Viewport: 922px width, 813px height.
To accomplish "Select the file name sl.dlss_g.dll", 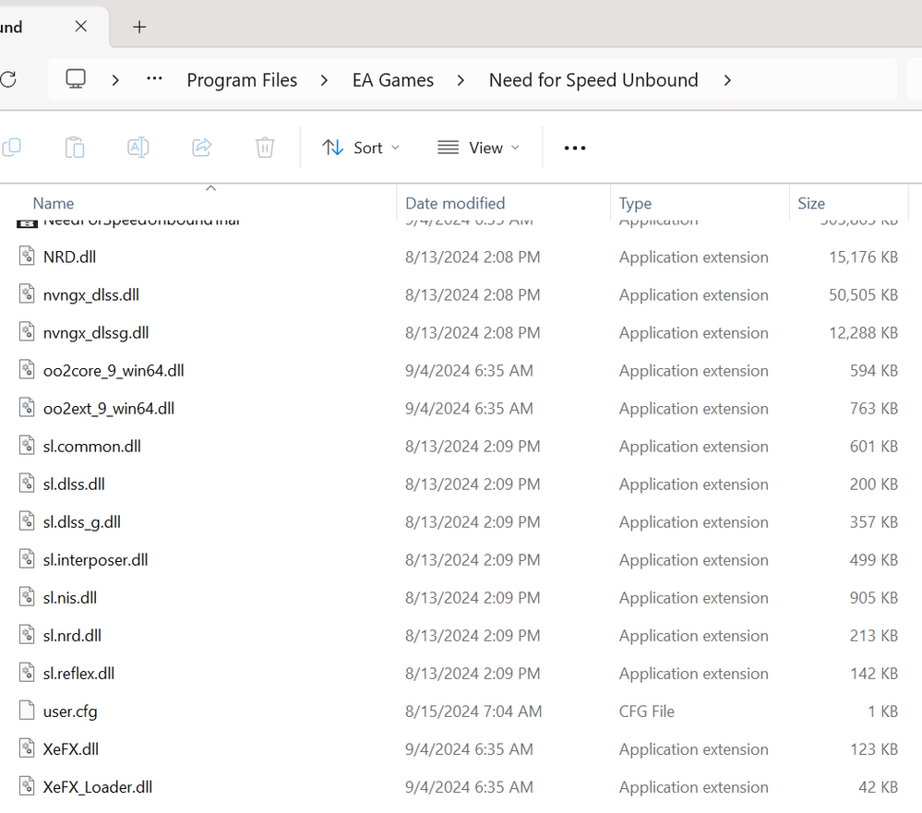I will tap(82, 522).
